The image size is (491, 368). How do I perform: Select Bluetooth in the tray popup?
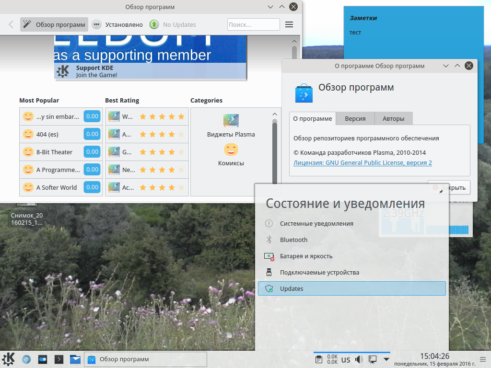click(x=351, y=240)
